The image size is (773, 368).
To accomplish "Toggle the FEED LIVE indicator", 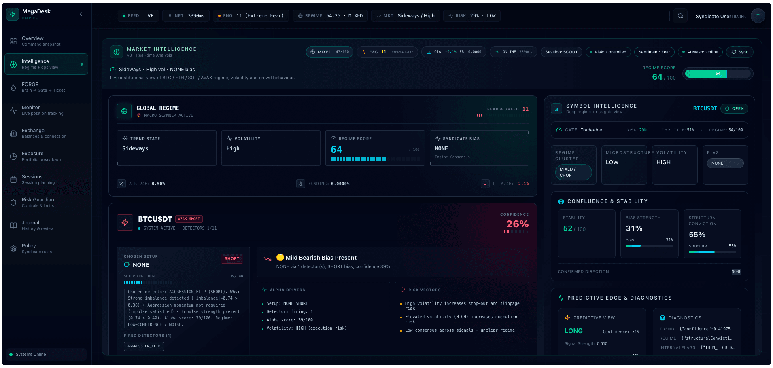I will point(138,15).
